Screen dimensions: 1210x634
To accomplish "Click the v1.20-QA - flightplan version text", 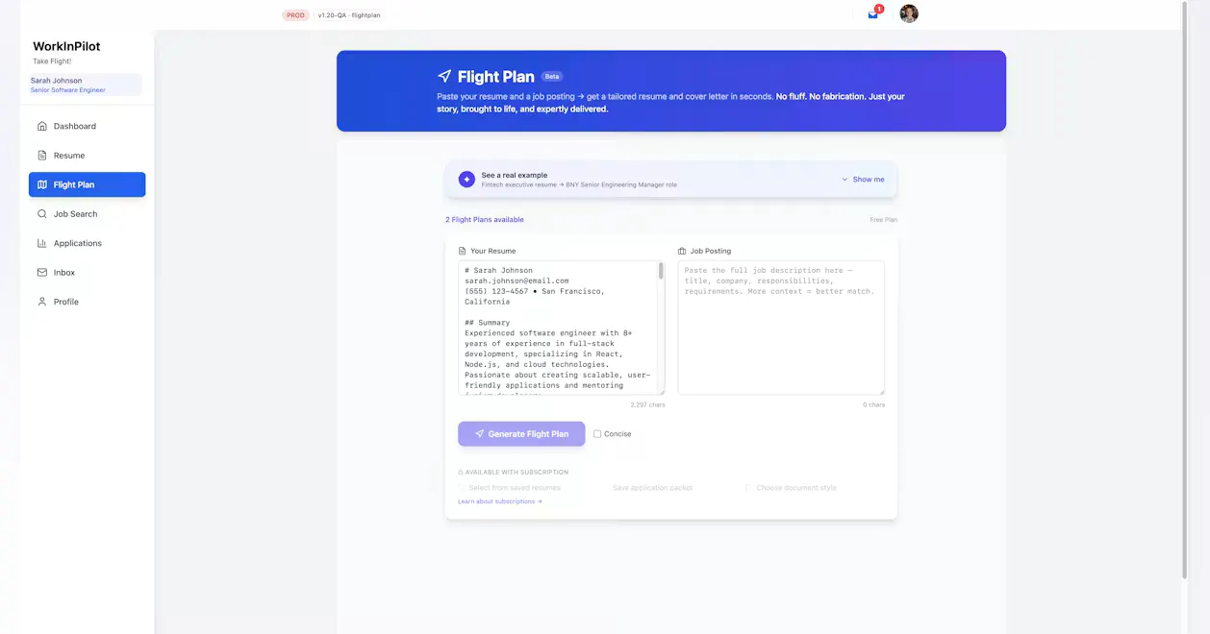I will 349,15.
